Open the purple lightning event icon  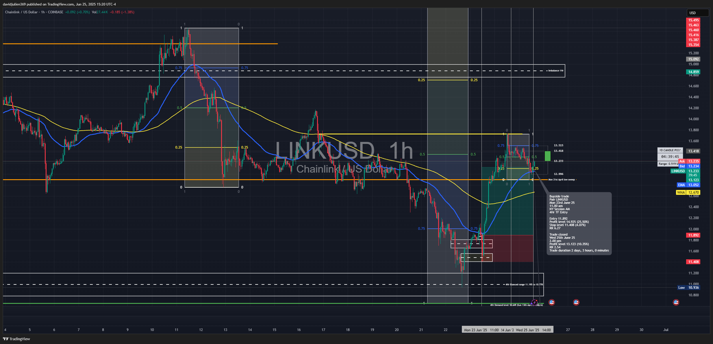(x=534, y=302)
